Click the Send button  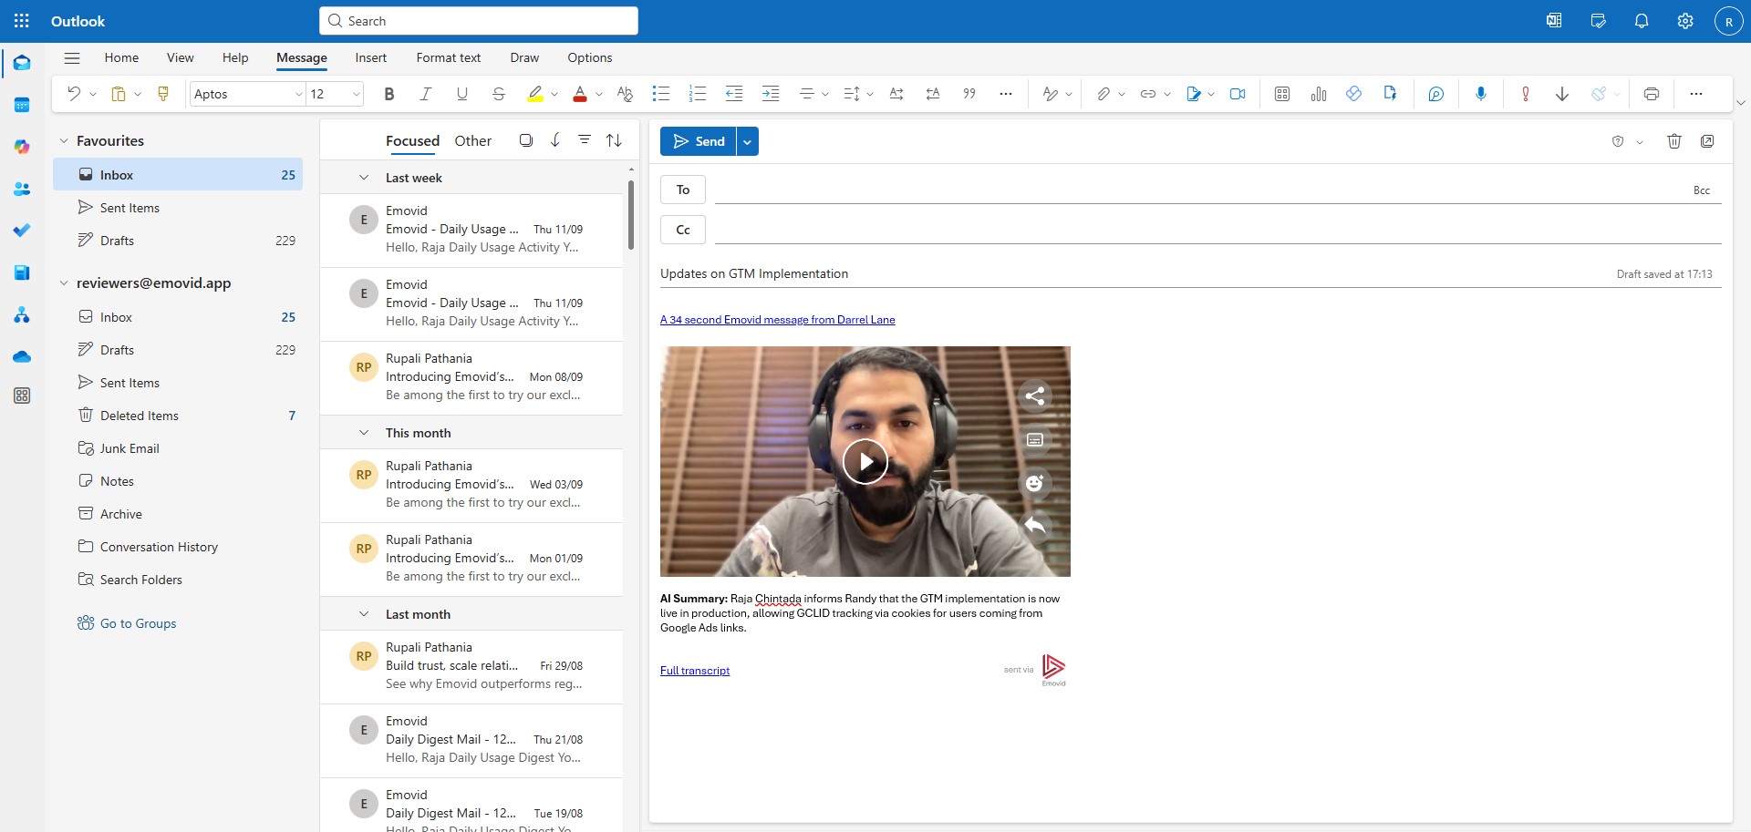coord(699,141)
